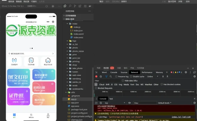Open index.wxml file
The image size is (197, 121).
(x=79, y=34)
